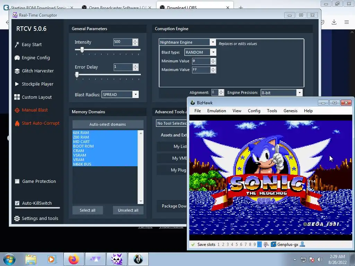Image resolution: width=355 pixels, height=266 pixels.
Task: Click My Lists button
Action: 172,147
